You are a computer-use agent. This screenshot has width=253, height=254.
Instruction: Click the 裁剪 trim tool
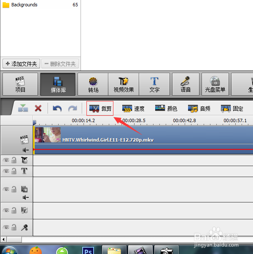click(100, 108)
